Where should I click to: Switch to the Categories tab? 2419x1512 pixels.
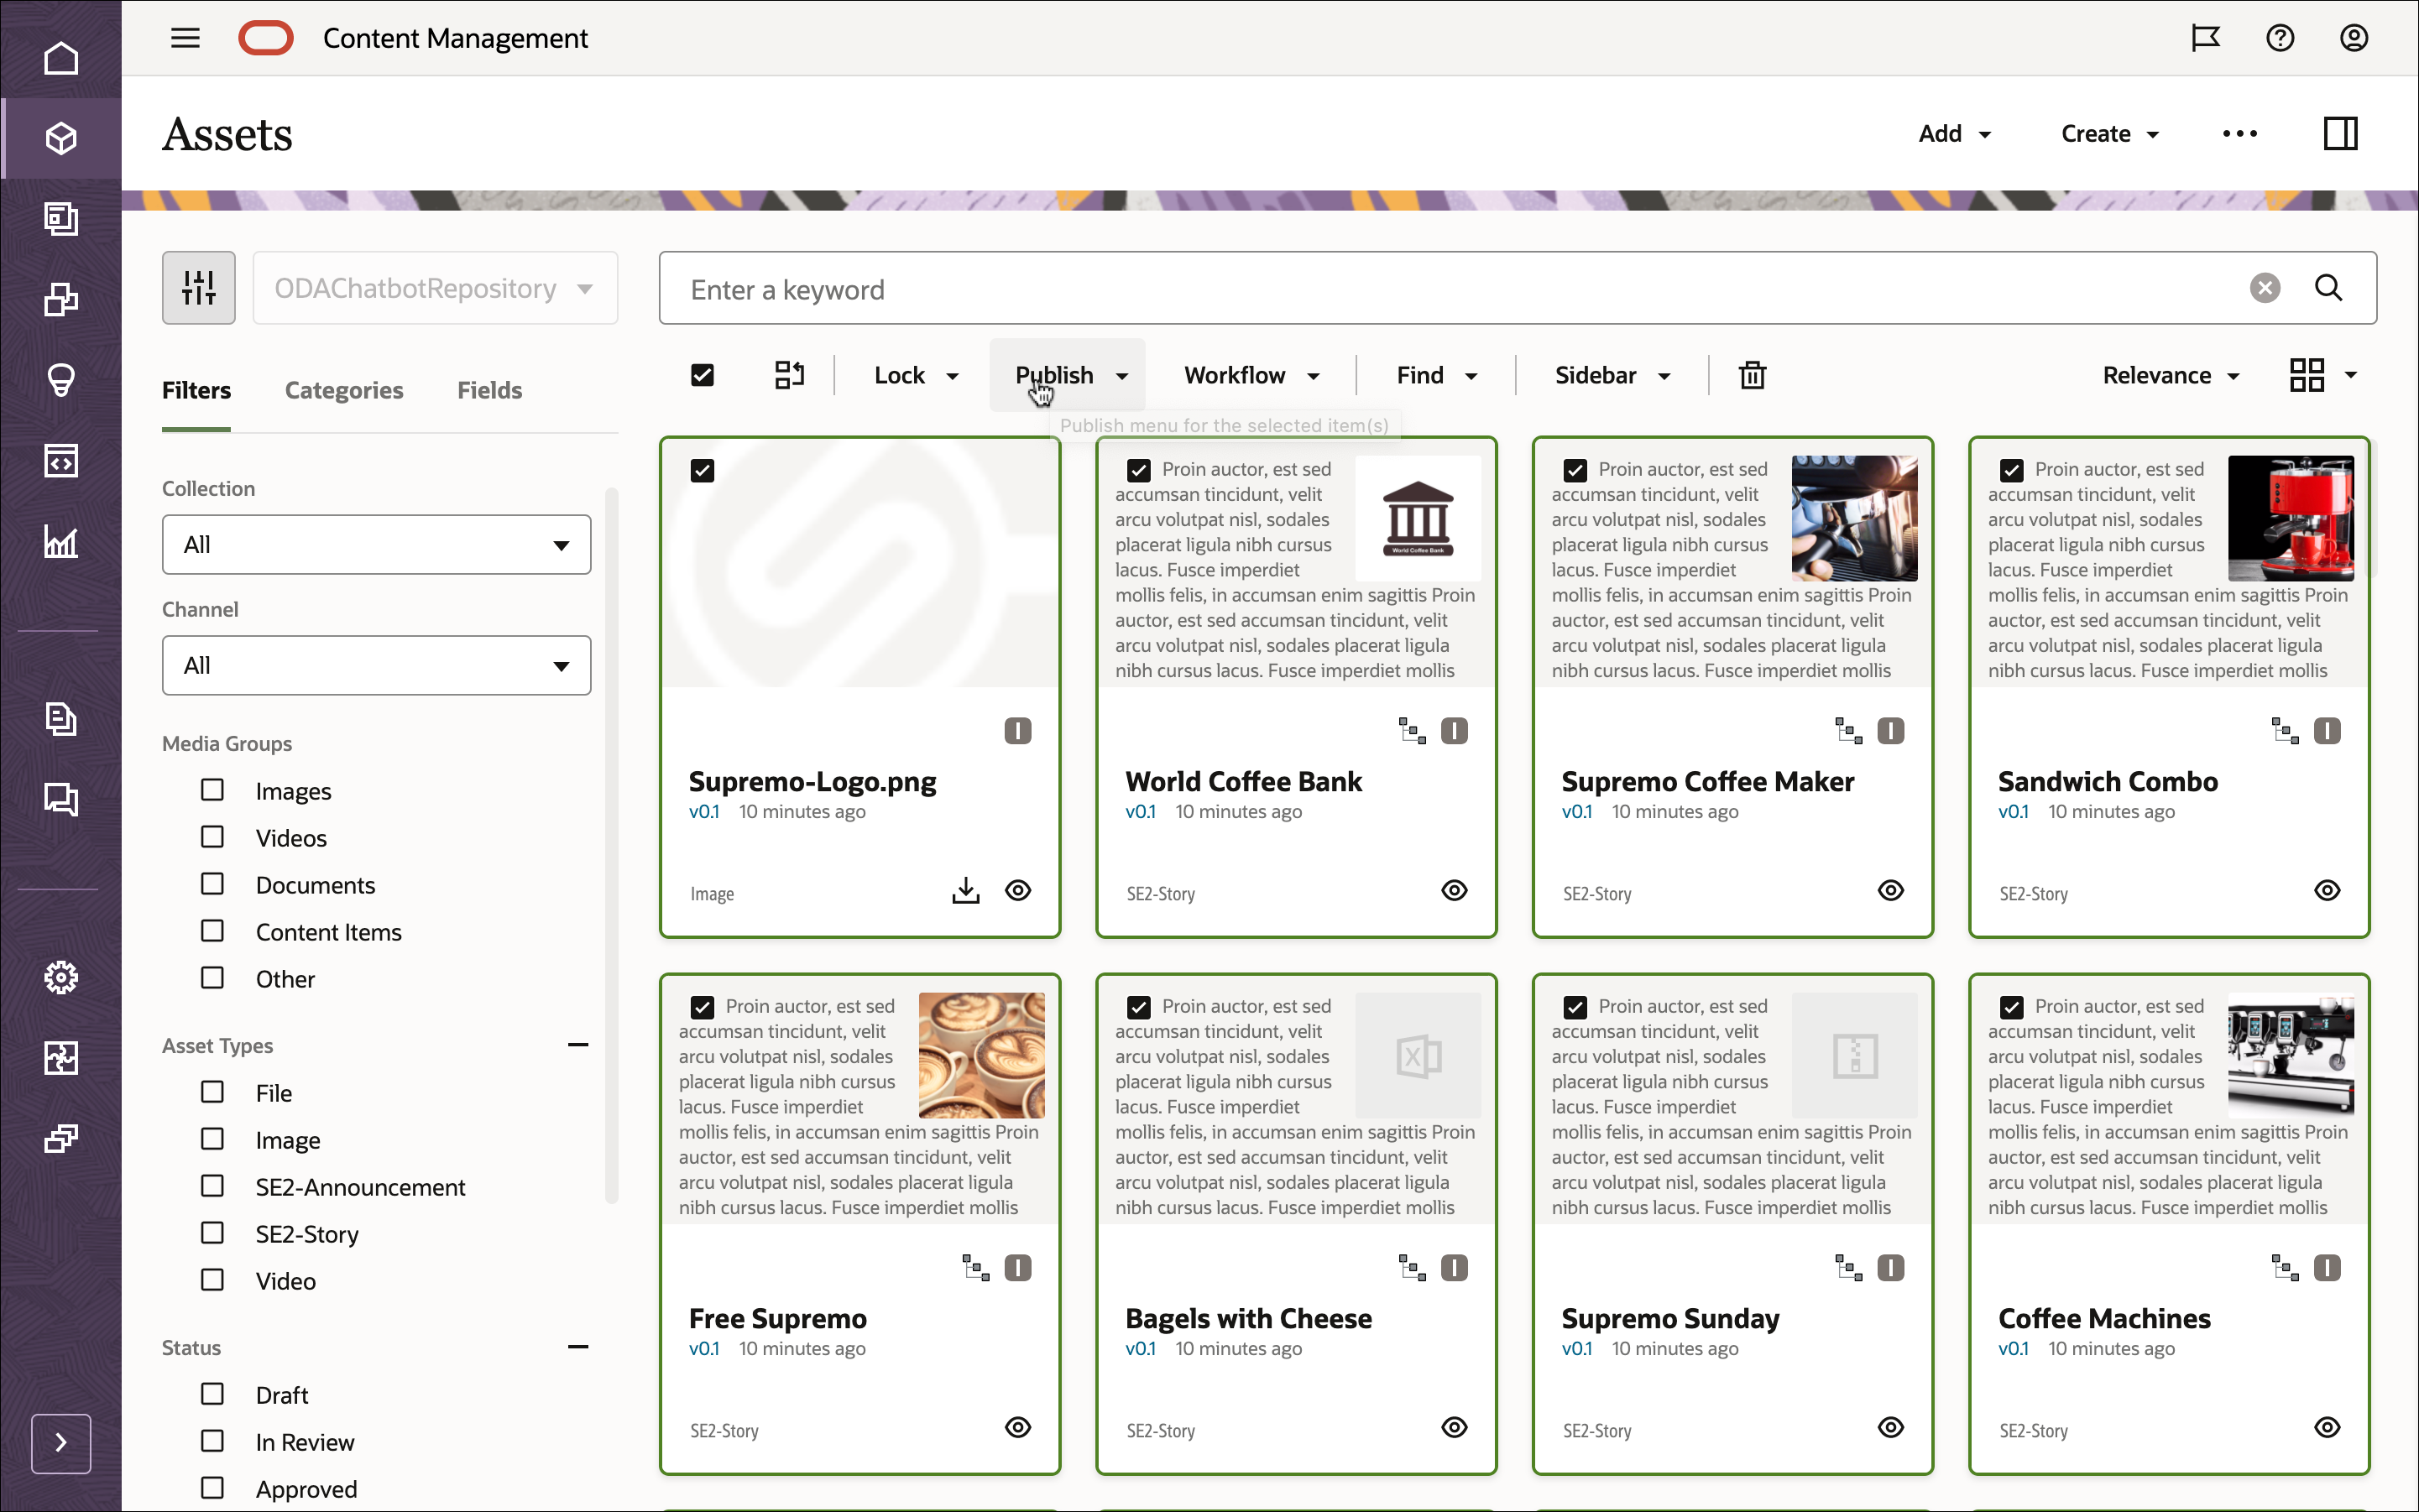coord(344,390)
